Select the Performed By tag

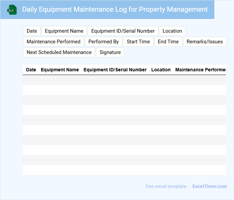point(103,42)
